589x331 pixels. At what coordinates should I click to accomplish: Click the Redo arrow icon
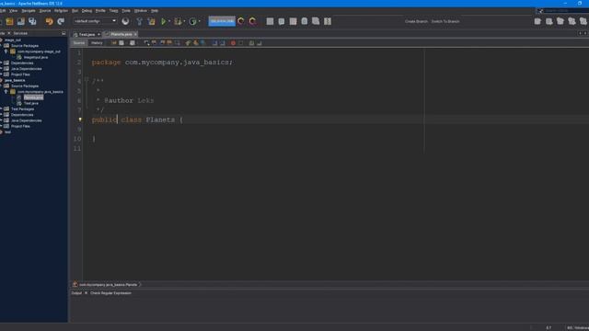point(61,21)
